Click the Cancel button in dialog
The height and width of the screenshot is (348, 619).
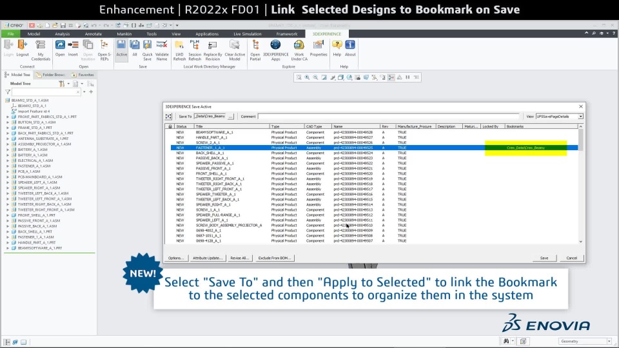572,258
